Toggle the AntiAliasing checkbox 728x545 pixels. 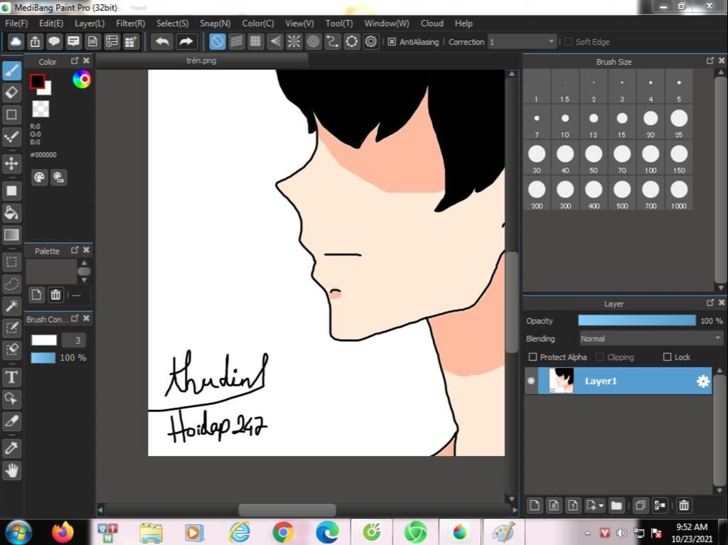tap(392, 42)
